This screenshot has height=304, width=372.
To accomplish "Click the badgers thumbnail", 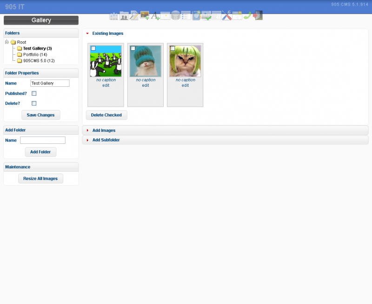I will pos(106,61).
